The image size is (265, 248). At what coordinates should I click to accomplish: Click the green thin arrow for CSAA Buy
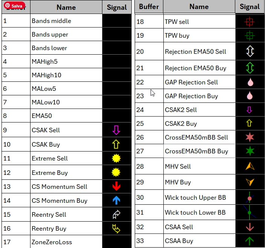point(250,241)
